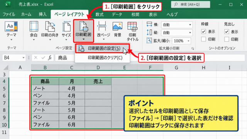247x139 pixels.
Task: Click the formula bar cancel X icon
Action: (36, 58)
